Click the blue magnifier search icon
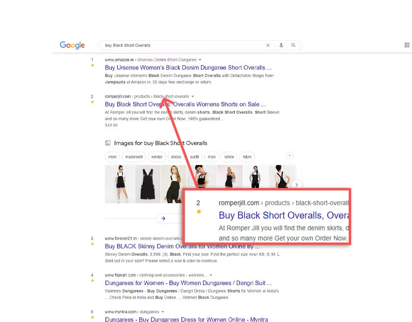The height and width of the screenshot is (322, 412). (293, 45)
